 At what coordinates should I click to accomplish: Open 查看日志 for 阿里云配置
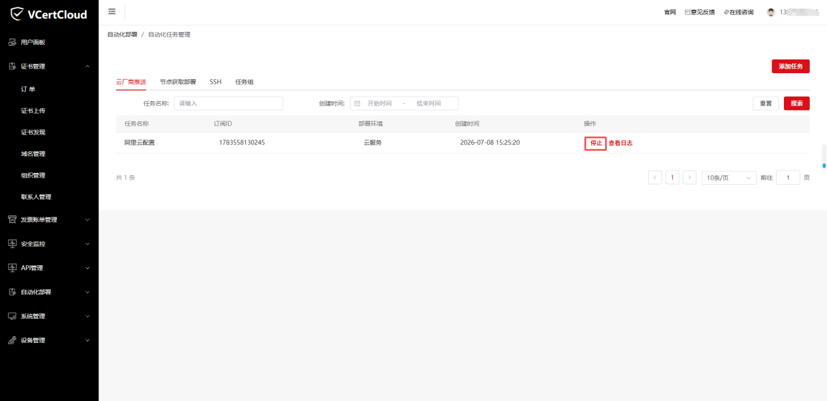(x=621, y=143)
